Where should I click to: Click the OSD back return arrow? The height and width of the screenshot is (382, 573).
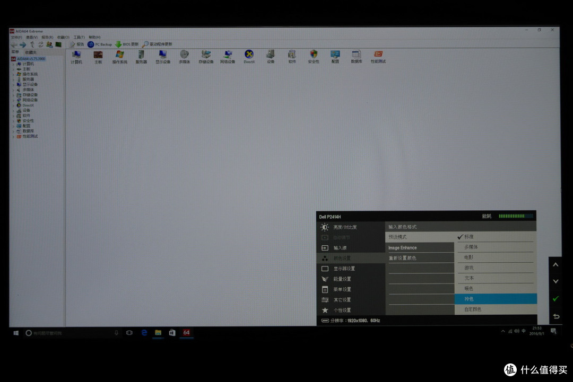[556, 316]
